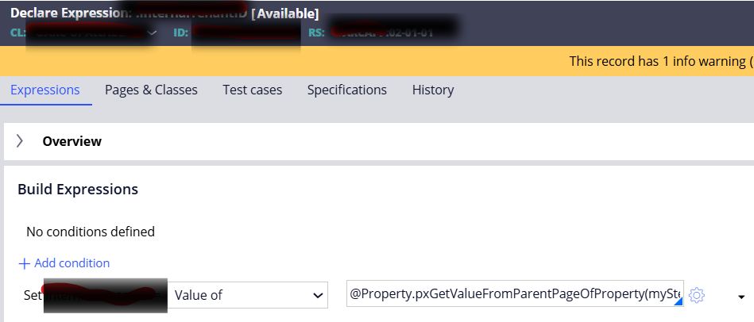View the History tab
The image size is (754, 322).
point(433,90)
